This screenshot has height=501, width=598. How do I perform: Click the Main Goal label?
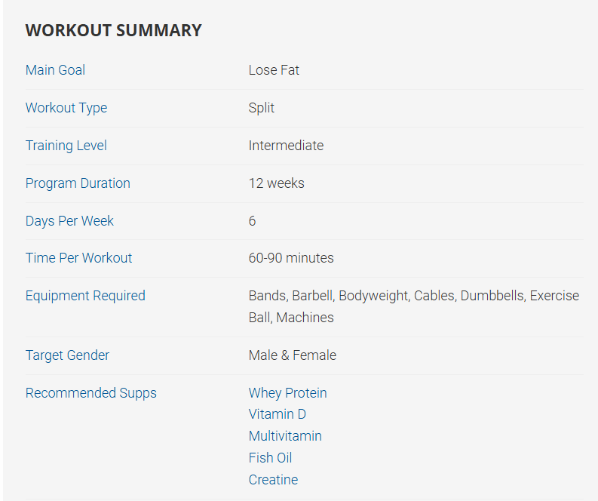tap(55, 70)
